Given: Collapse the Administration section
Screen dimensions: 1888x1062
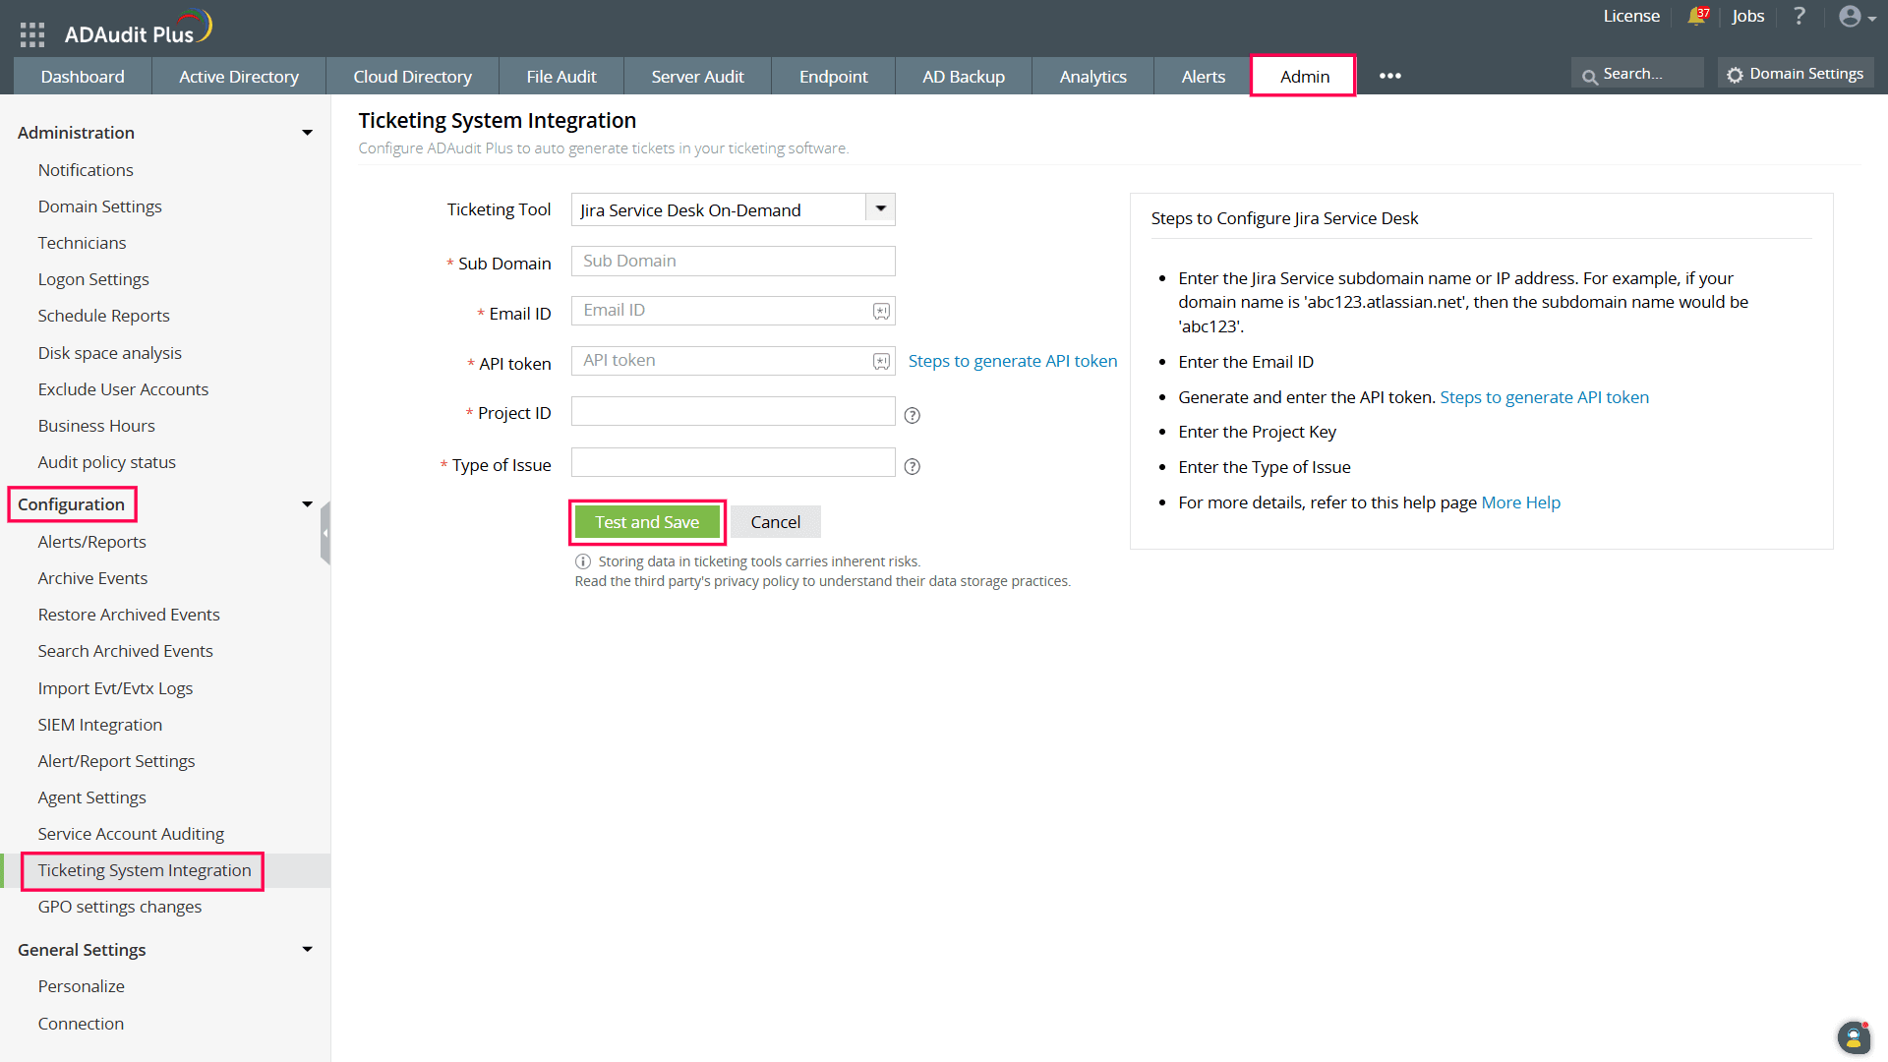Looking at the screenshot, I should pyautogui.click(x=307, y=133).
